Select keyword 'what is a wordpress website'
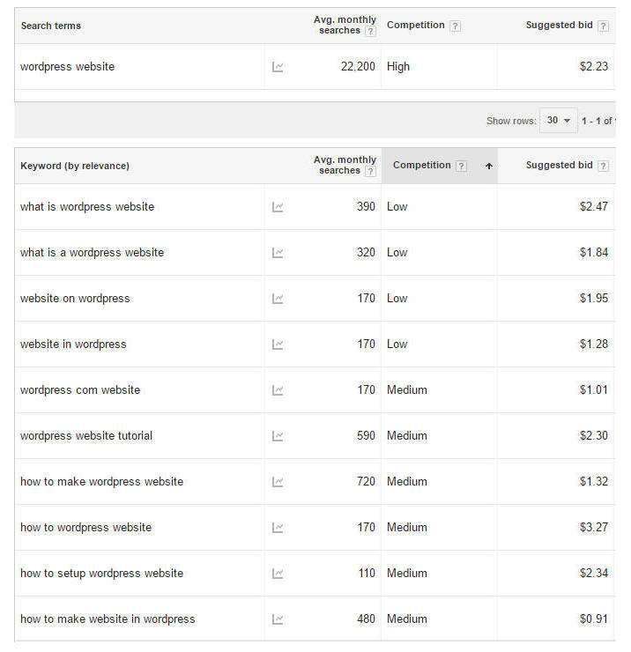This screenshot has width=631, height=652. [x=92, y=253]
